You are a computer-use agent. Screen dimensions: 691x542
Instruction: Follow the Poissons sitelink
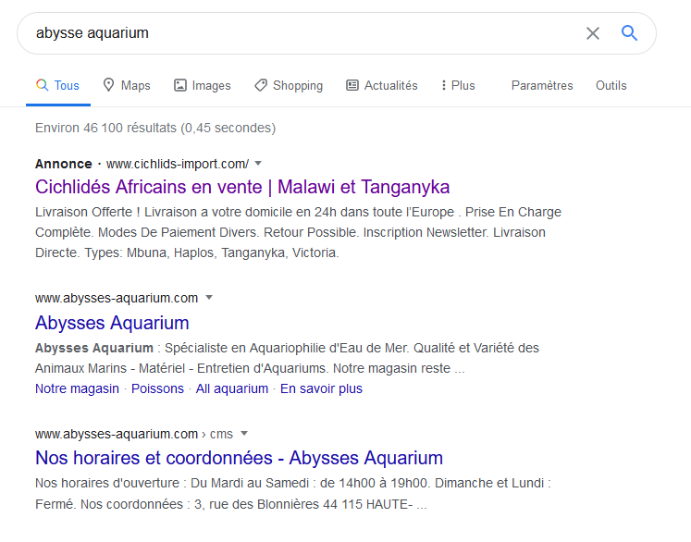(x=157, y=388)
